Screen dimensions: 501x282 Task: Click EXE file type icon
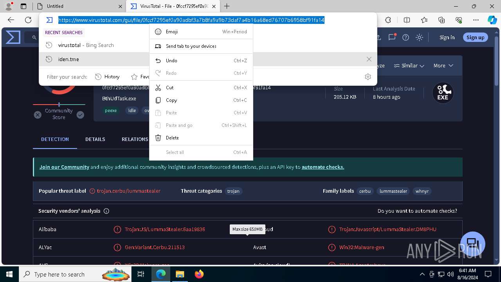pos(443,93)
